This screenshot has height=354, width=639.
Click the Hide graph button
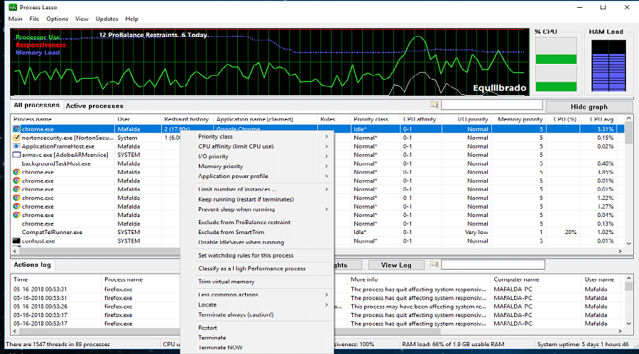(589, 106)
